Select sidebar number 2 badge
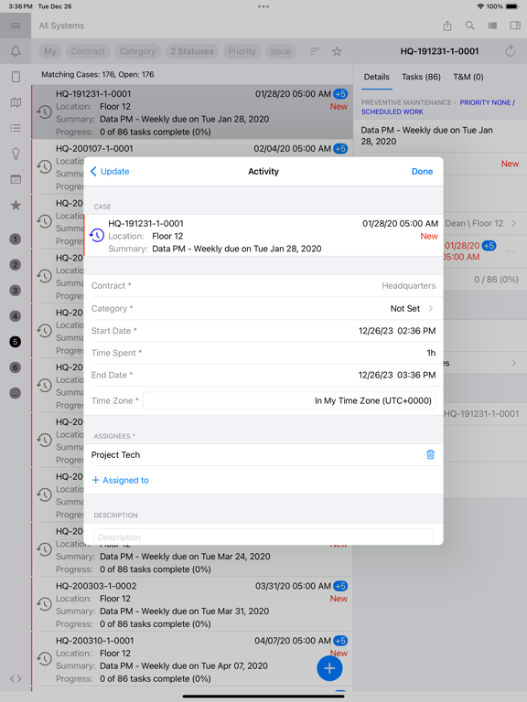The width and height of the screenshot is (527, 702). (16, 264)
